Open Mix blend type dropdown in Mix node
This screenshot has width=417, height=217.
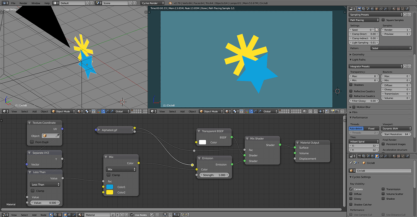[x=121, y=169]
